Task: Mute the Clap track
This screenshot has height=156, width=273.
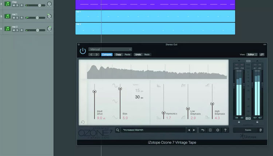Action: (13, 6)
